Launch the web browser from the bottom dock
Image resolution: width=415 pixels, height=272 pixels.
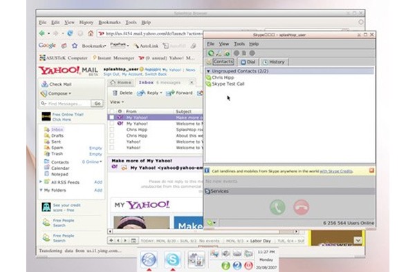[x=149, y=260]
